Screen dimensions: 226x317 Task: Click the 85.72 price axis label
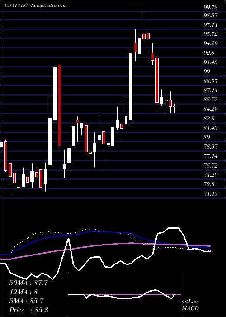point(211,100)
